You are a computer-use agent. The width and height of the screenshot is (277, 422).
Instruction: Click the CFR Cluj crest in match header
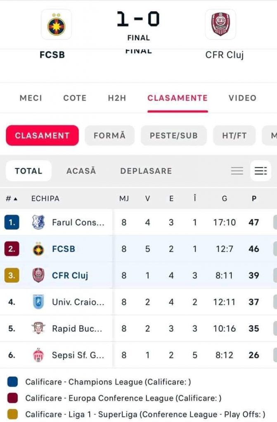[220, 25]
